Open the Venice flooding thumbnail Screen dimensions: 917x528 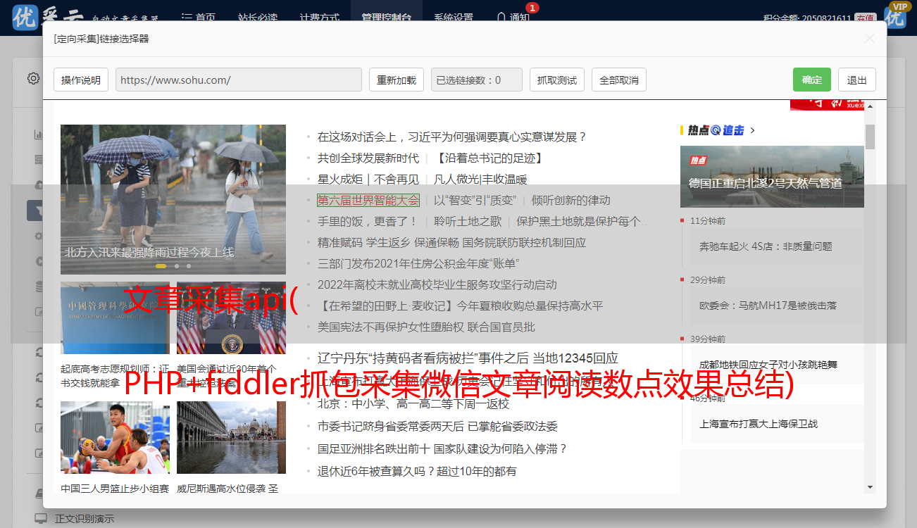(231, 437)
